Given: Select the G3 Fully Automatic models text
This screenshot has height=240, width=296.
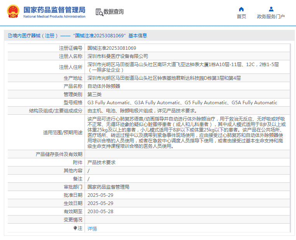Looking at the screenshot, I should 182,103.
